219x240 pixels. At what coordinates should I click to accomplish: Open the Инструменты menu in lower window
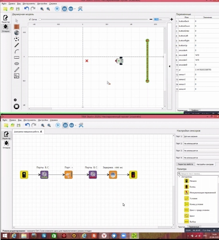[x=30, y=120]
